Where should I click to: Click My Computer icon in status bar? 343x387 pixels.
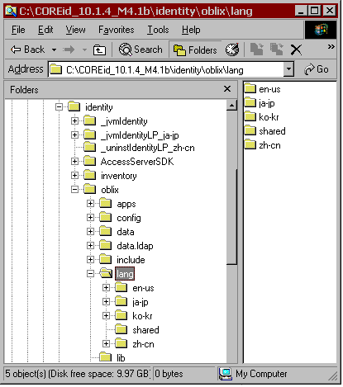(x=226, y=374)
